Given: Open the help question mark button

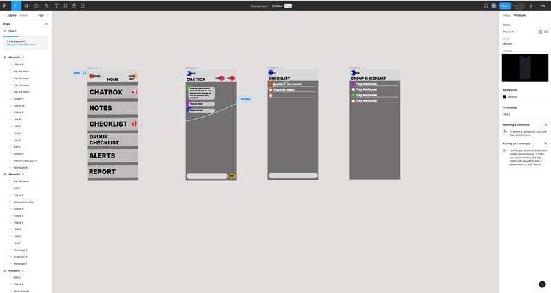Looking at the screenshot, I should (x=542, y=284).
